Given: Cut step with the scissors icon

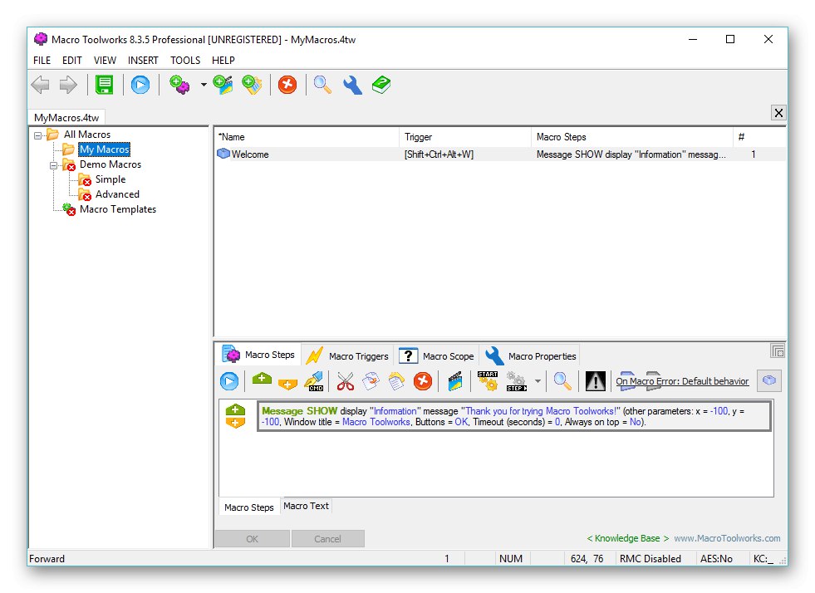Looking at the screenshot, I should 345,381.
